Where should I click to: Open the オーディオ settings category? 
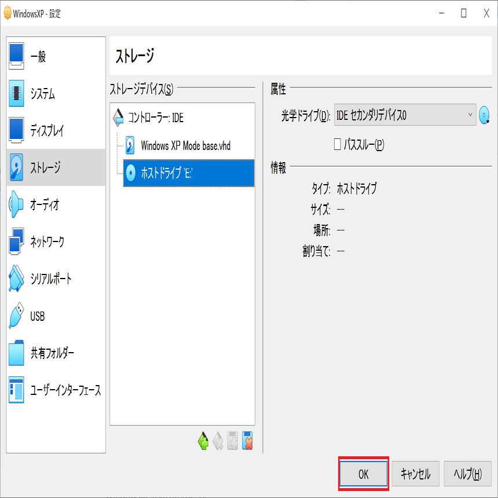point(56,204)
